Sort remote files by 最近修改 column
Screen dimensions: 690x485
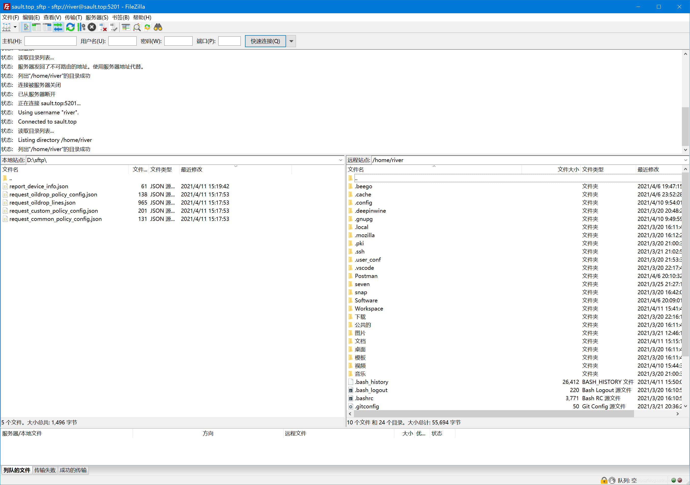[659, 169]
